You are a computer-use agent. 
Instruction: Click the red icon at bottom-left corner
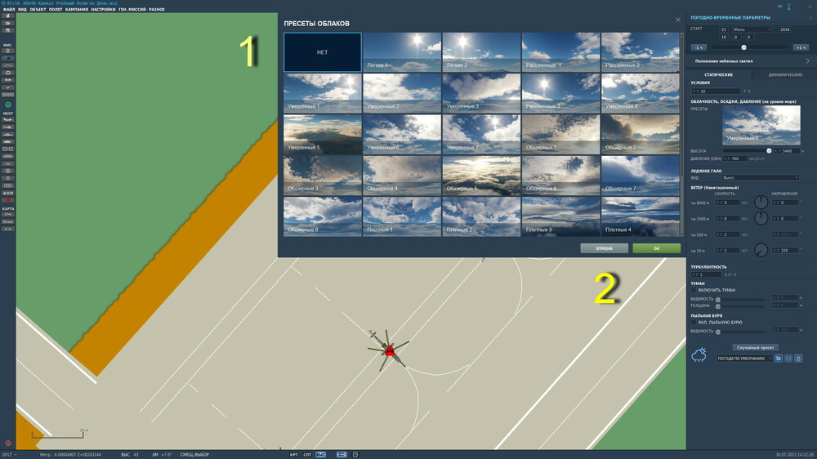pyautogui.click(x=8, y=443)
